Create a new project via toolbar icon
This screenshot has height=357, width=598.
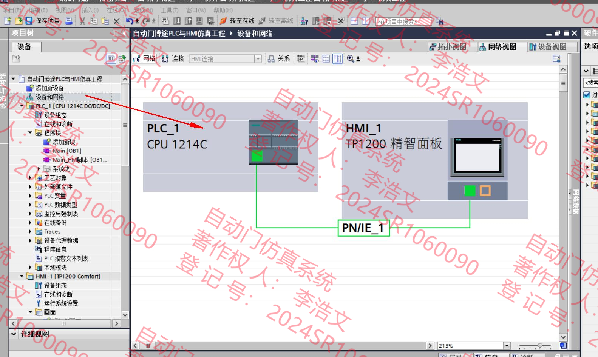click(8, 21)
